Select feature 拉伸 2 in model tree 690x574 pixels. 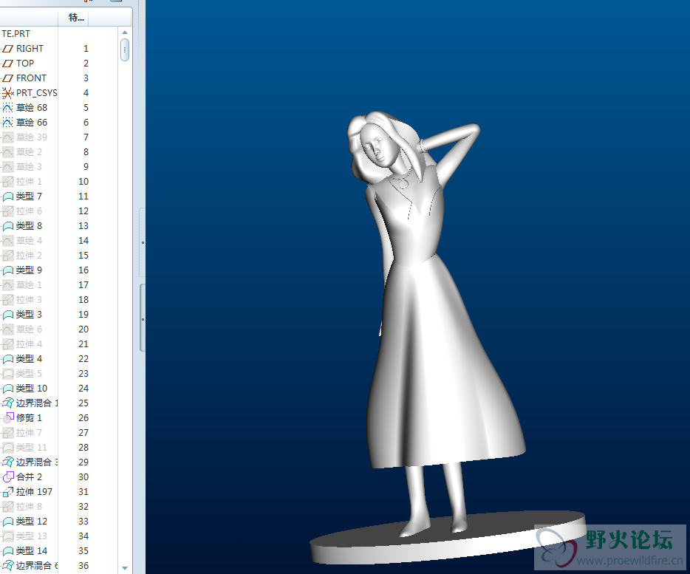[29, 256]
